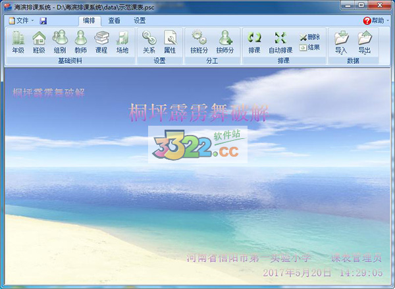Select 按师分 assignment by teacher
395x289 pixels.
pyautogui.click(x=225, y=42)
